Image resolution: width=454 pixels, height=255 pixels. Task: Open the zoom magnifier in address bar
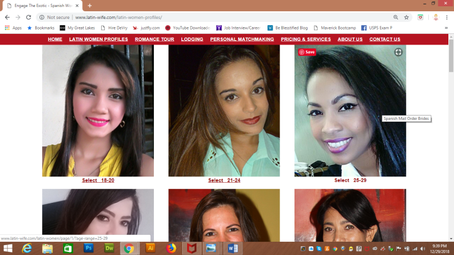[x=396, y=18]
